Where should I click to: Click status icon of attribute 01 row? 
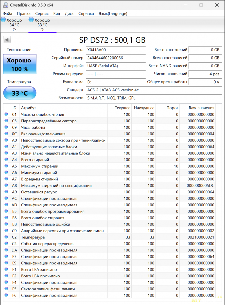[6, 114]
